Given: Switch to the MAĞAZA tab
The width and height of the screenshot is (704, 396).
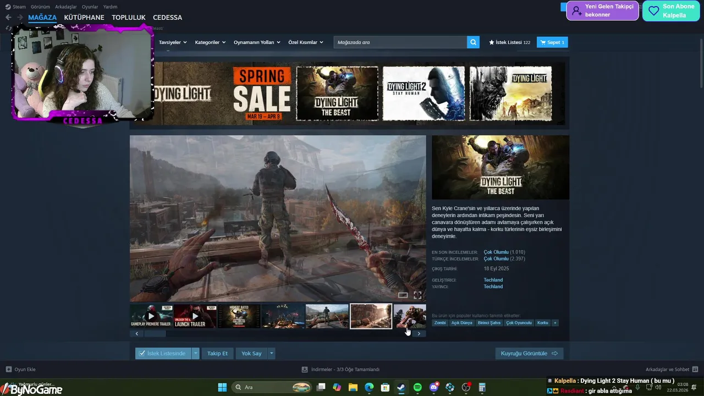Looking at the screenshot, I should pyautogui.click(x=42, y=18).
